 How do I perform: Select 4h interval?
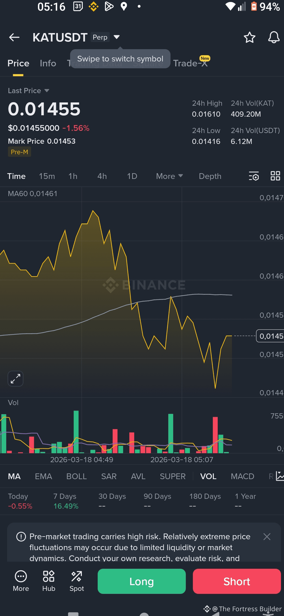pyautogui.click(x=102, y=176)
